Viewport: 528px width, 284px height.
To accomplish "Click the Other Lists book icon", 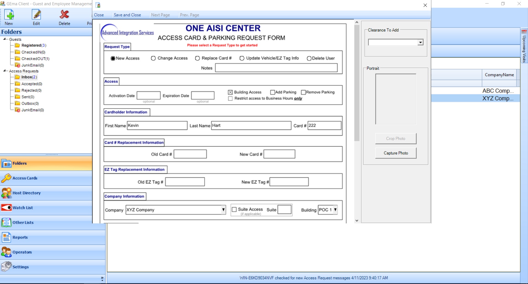I will coord(6,223).
